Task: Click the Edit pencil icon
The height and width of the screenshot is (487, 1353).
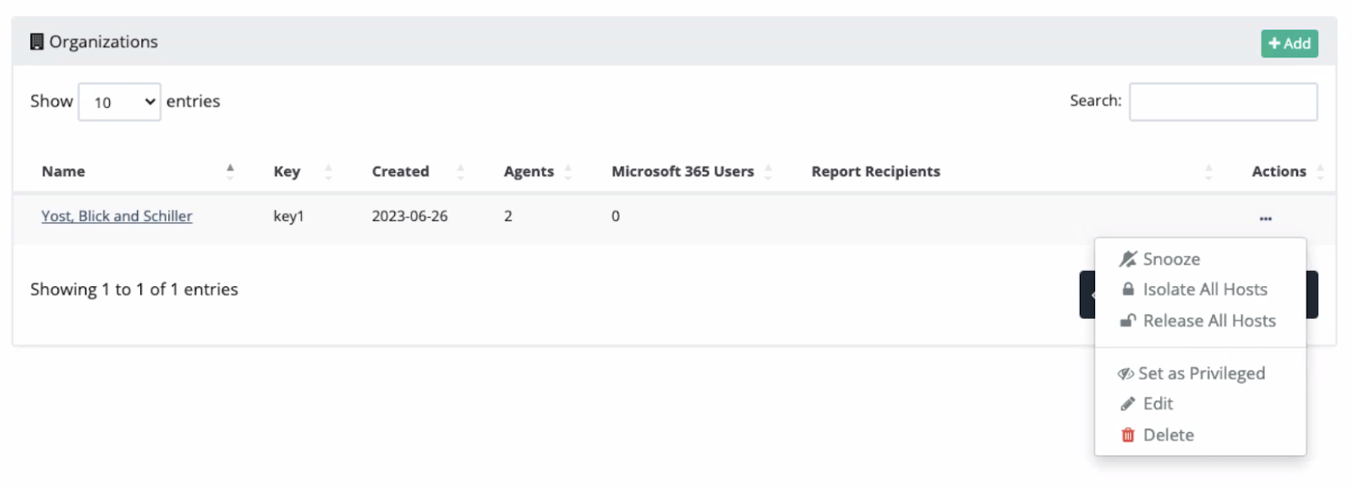Action: click(1127, 404)
